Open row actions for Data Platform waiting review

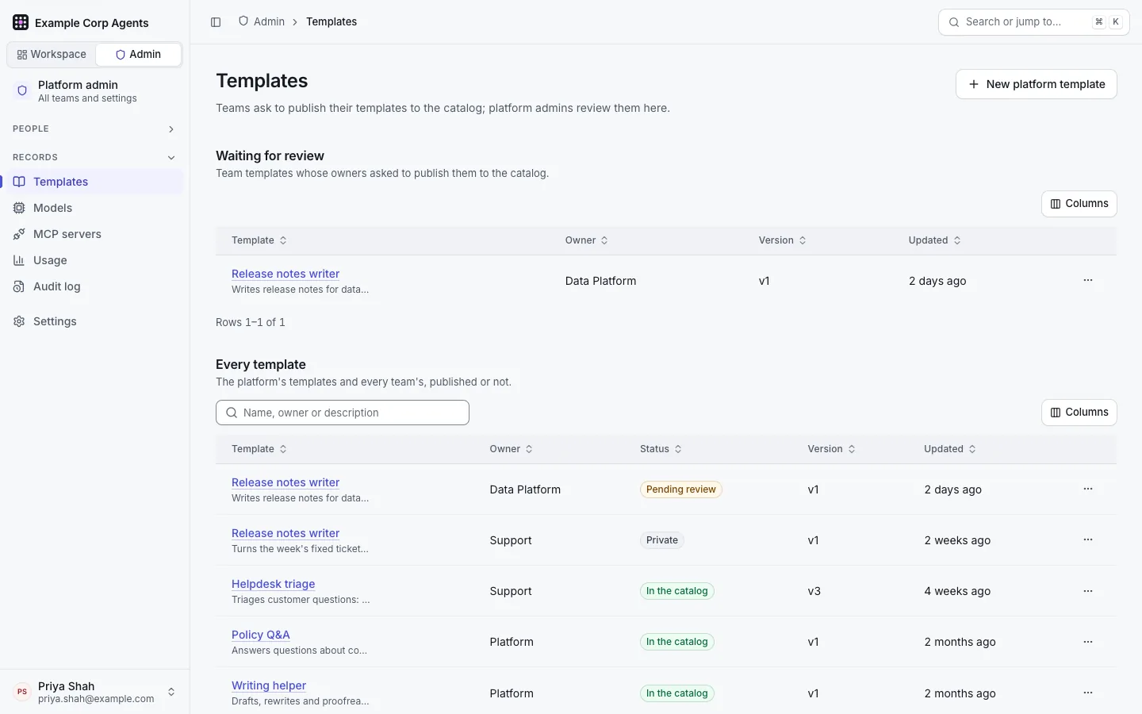coord(1088,280)
